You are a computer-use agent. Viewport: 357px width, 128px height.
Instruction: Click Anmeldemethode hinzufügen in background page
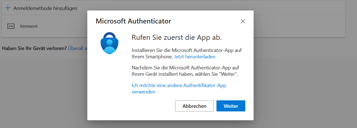(x=45, y=8)
